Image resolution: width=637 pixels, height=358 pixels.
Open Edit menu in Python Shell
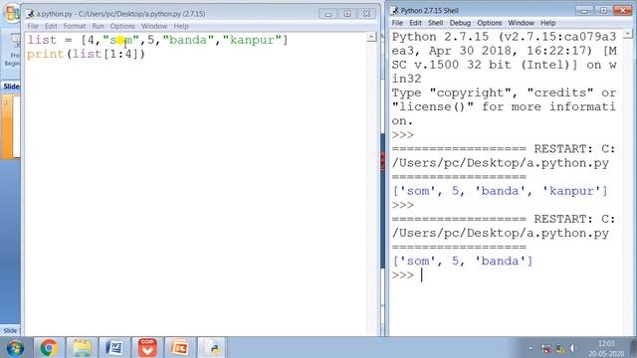415,23
